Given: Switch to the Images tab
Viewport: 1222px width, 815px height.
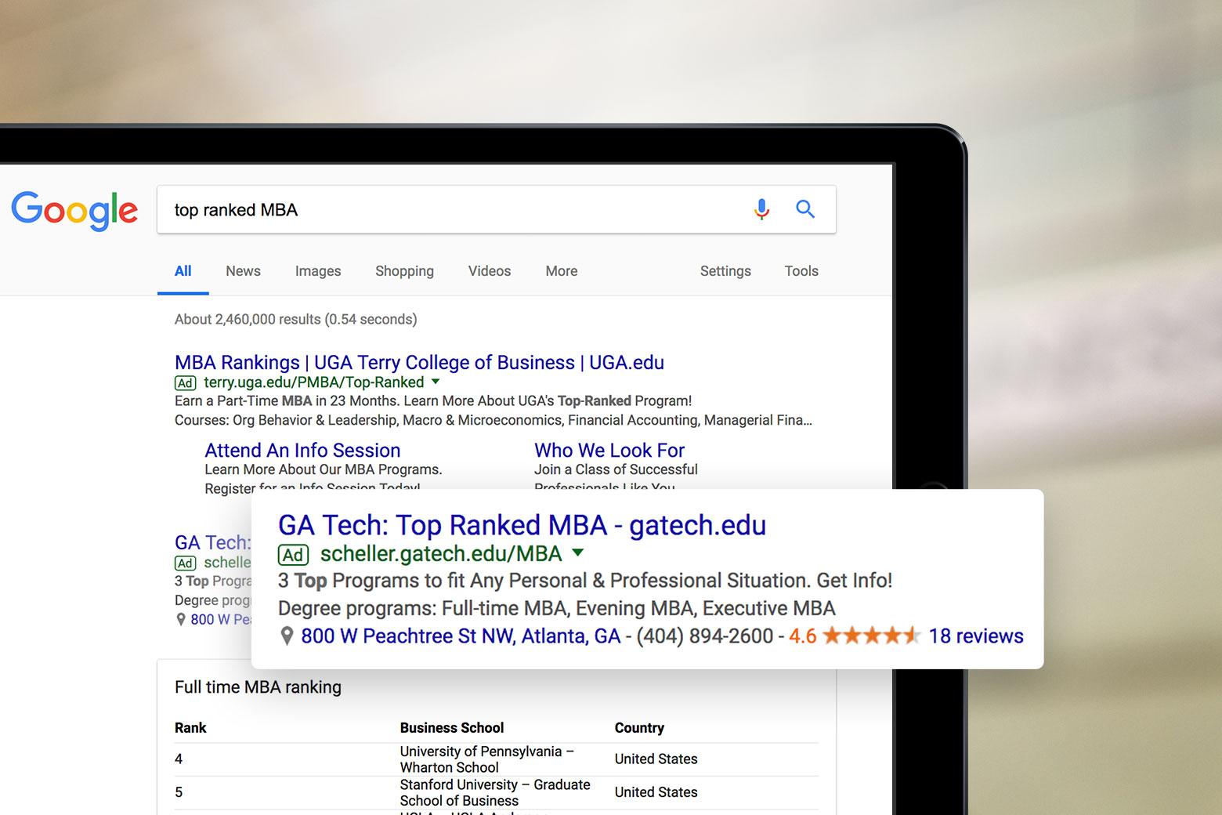Looking at the screenshot, I should click(x=317, y=271).
